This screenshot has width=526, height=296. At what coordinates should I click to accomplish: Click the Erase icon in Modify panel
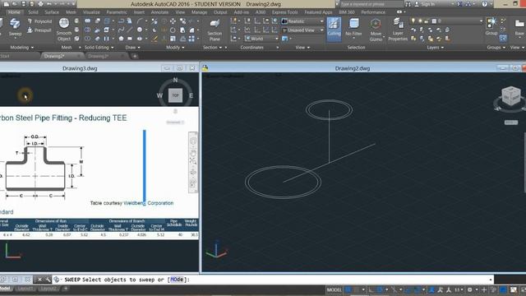[155, 39]
